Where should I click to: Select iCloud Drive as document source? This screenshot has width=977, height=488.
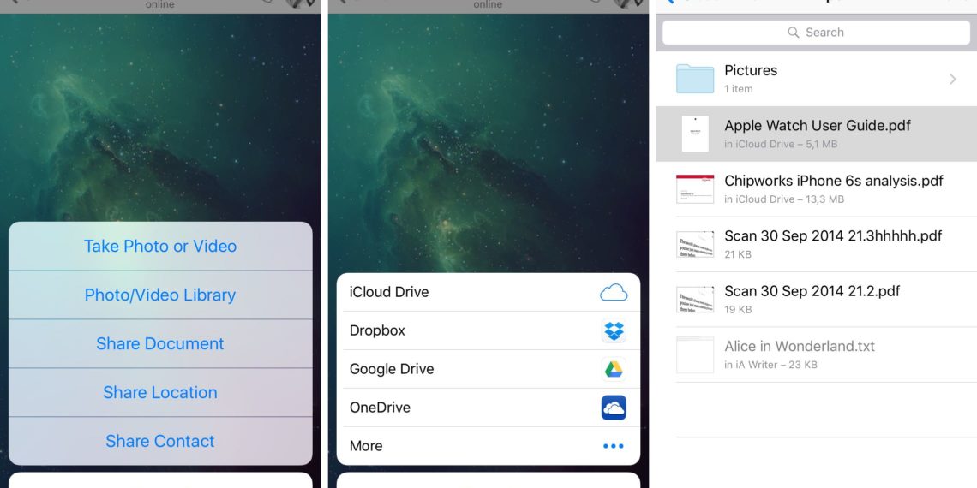tap(488, 292)
